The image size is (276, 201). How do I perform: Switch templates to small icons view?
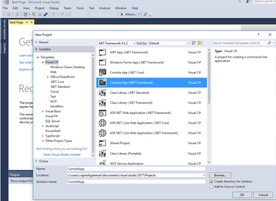194,43
